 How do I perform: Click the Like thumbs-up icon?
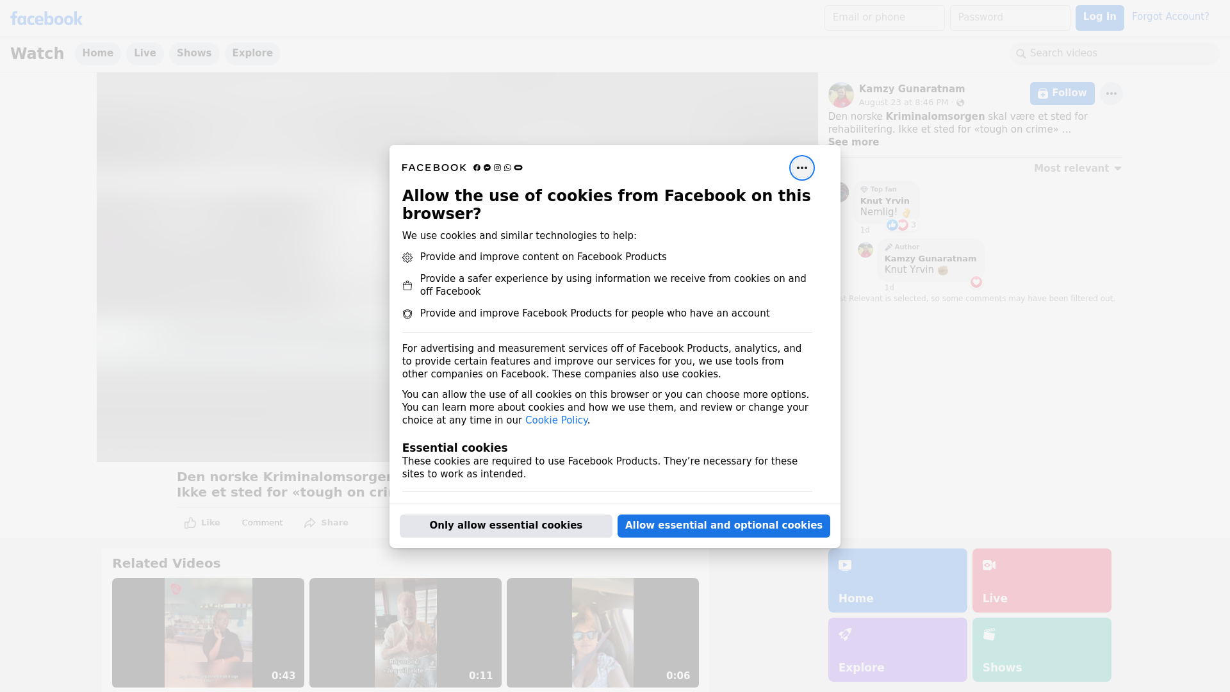point(190,523)
